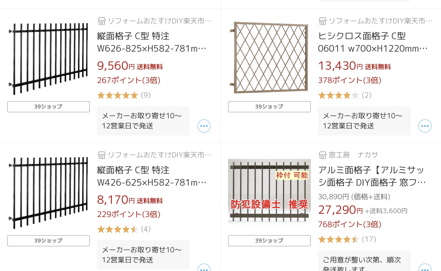441x271 pixels.
Task: Open the 防犯設備士 推奨 product image
Action: (x=269, y=191)
